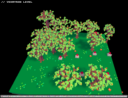Click the orange flower below the front right bush
128x98 pixels.
coord(110,90)
